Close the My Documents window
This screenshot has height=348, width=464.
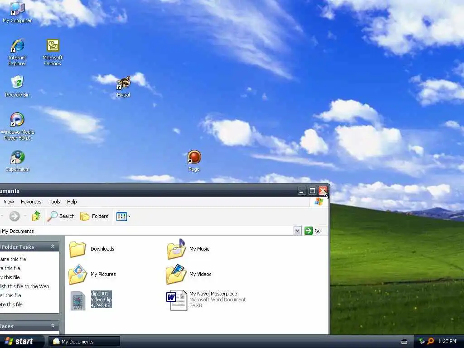click(323, 191)
